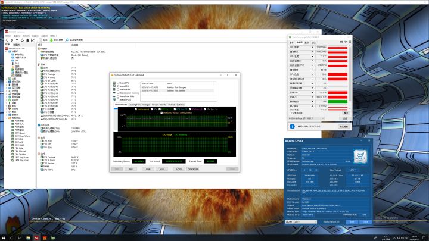Open the GPU-Z hamburger menu icon

coord(350,42)
